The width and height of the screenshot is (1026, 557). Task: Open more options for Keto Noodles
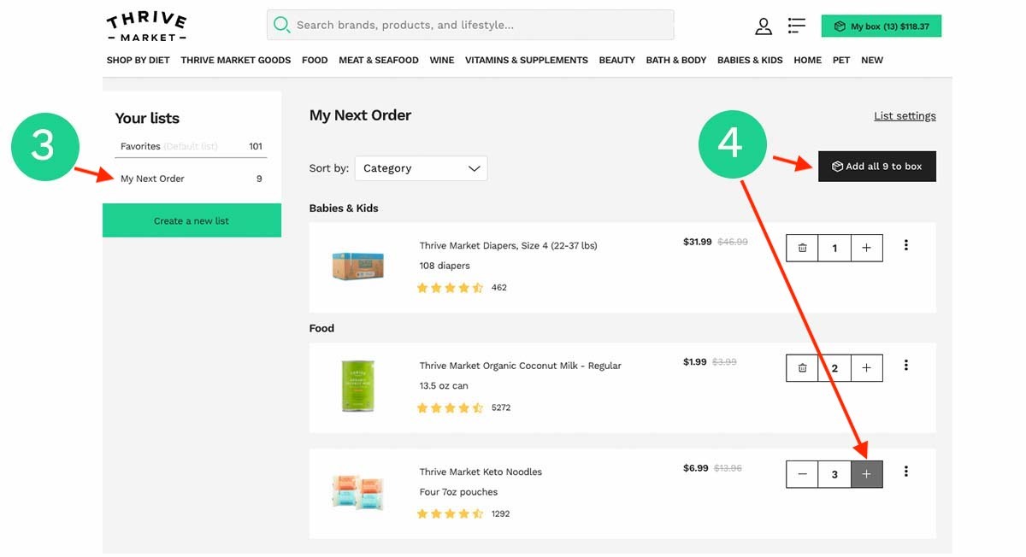906,472
